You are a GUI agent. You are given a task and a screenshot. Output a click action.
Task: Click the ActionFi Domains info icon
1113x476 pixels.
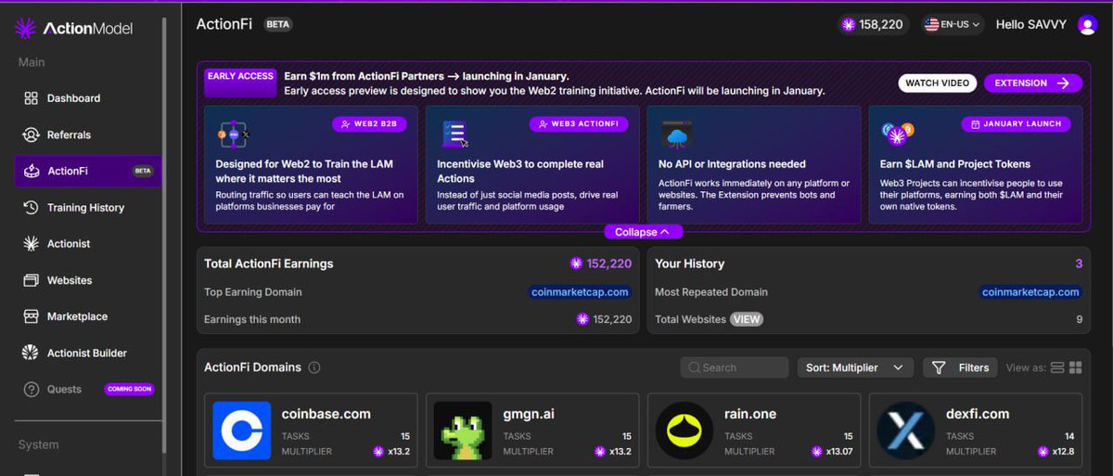[x=314, y=367]
